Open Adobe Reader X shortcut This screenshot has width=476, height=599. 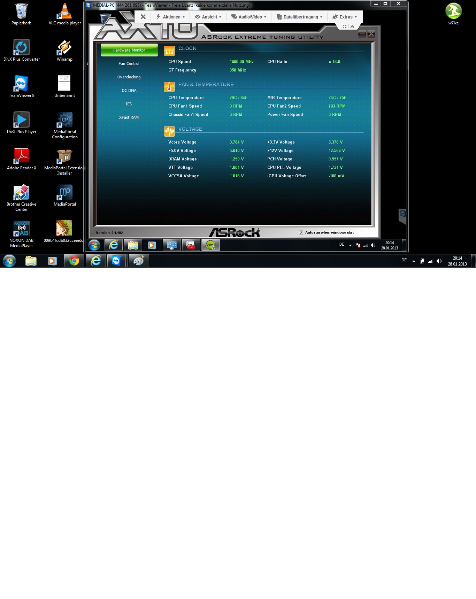click(21, 159)
